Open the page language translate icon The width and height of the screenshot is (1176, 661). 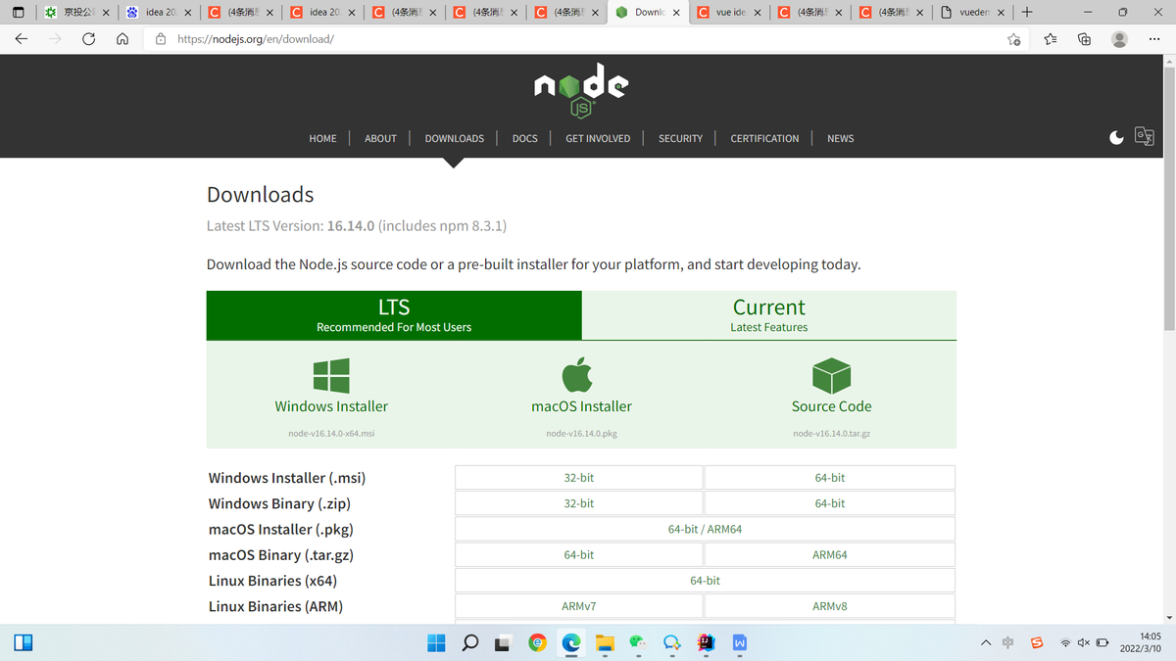[1144, 136]
